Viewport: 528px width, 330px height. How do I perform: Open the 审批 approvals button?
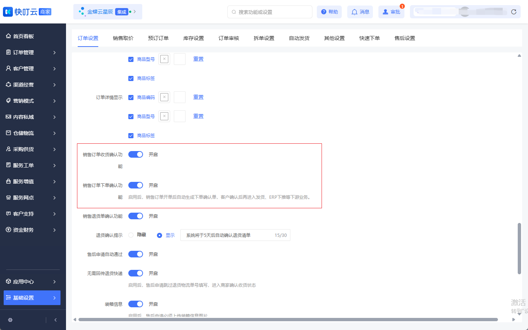coord(391,12)
